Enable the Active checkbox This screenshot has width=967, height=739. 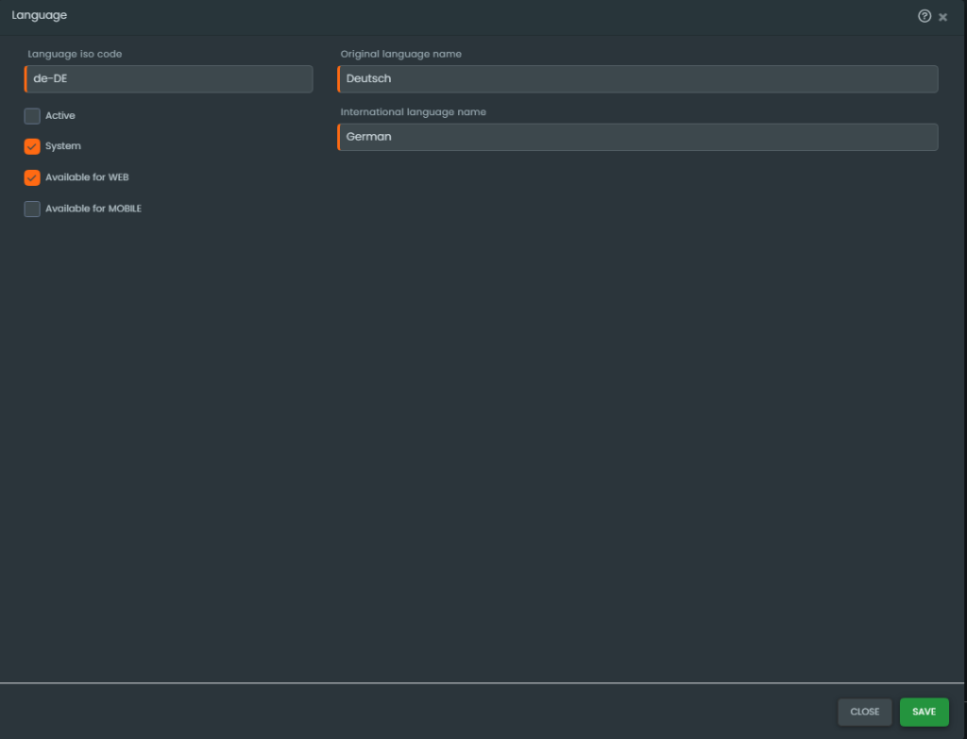(x=32, y=116)
